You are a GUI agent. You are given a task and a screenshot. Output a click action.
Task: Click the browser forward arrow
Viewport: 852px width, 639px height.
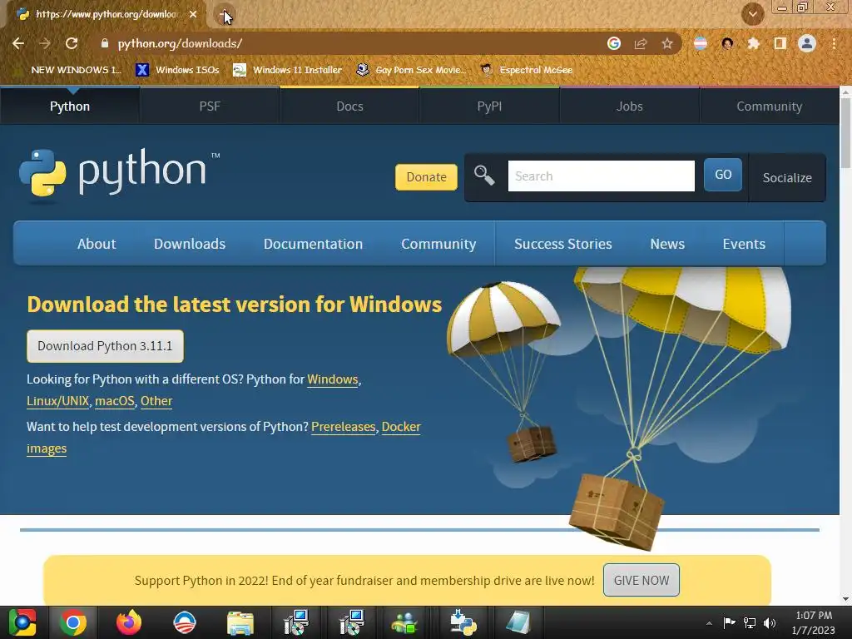tap(45, 43)
